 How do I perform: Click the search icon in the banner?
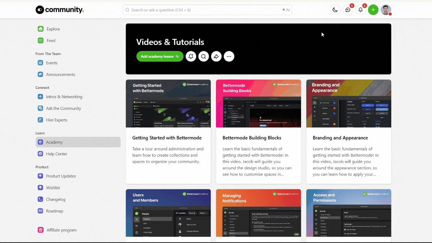204,57
